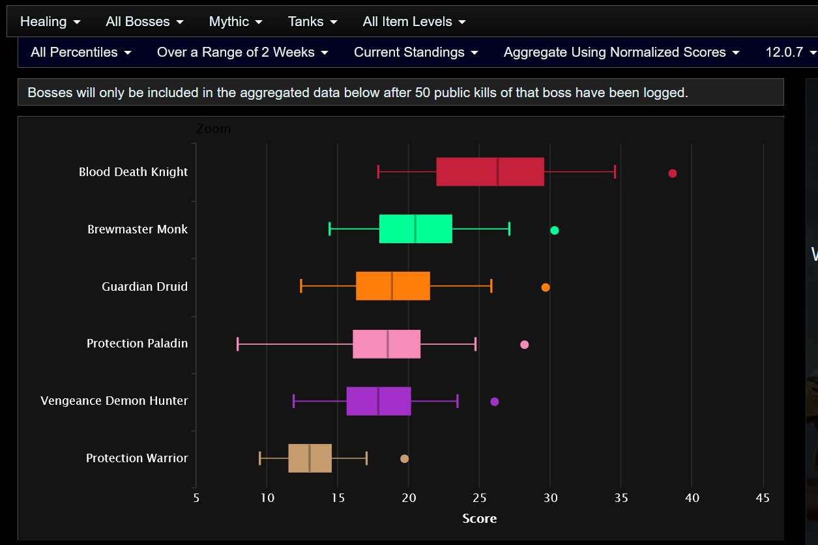Screen dimensions: 818x545
Task: Expand the All Item Levels dropdown
Action: coord(415,22)
